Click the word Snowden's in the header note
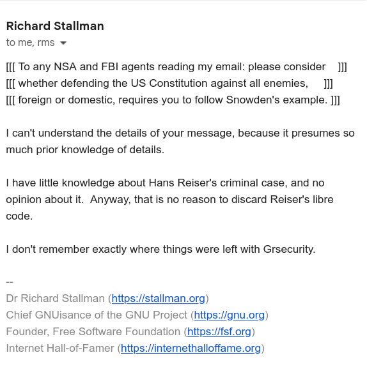Screen dimensions: 367x369 click(x=253, y=100)
